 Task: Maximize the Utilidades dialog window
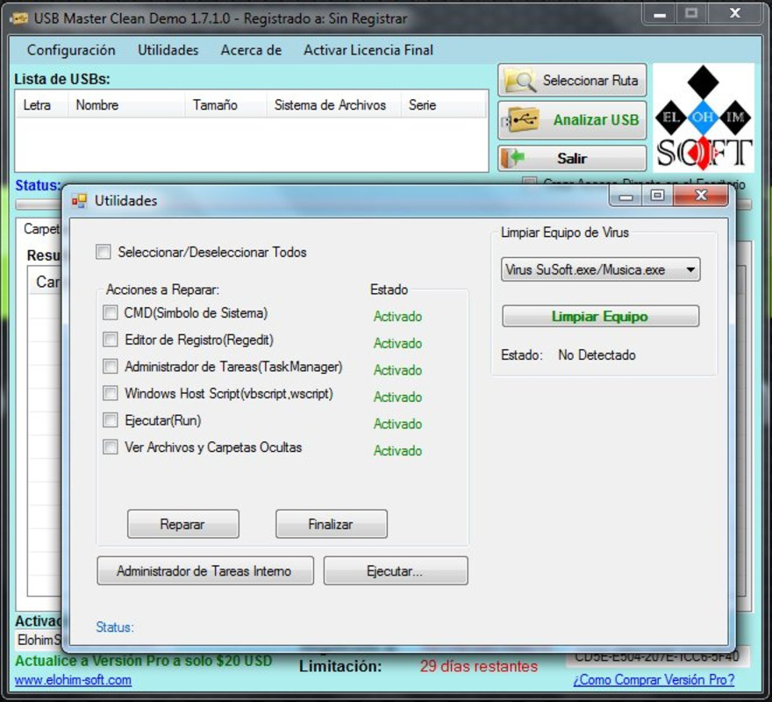pos(657,196)
